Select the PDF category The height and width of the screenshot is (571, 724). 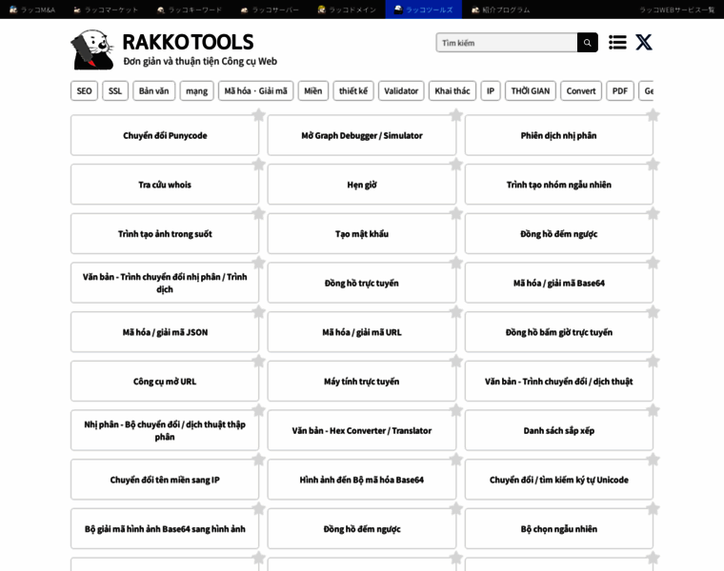coord(619,90)
